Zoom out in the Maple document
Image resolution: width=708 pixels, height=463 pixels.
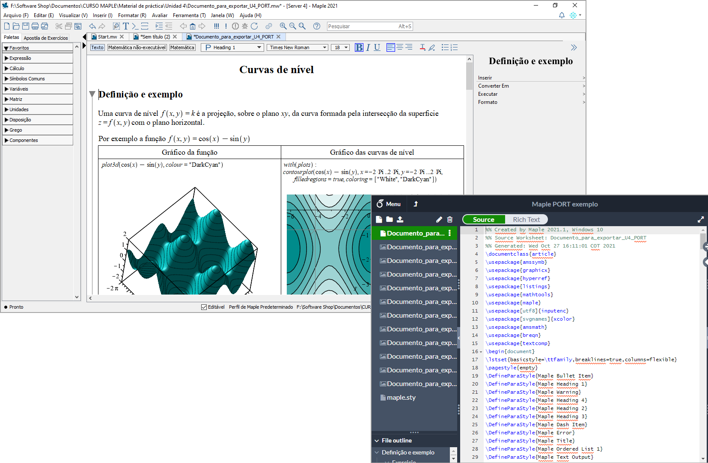293,26
